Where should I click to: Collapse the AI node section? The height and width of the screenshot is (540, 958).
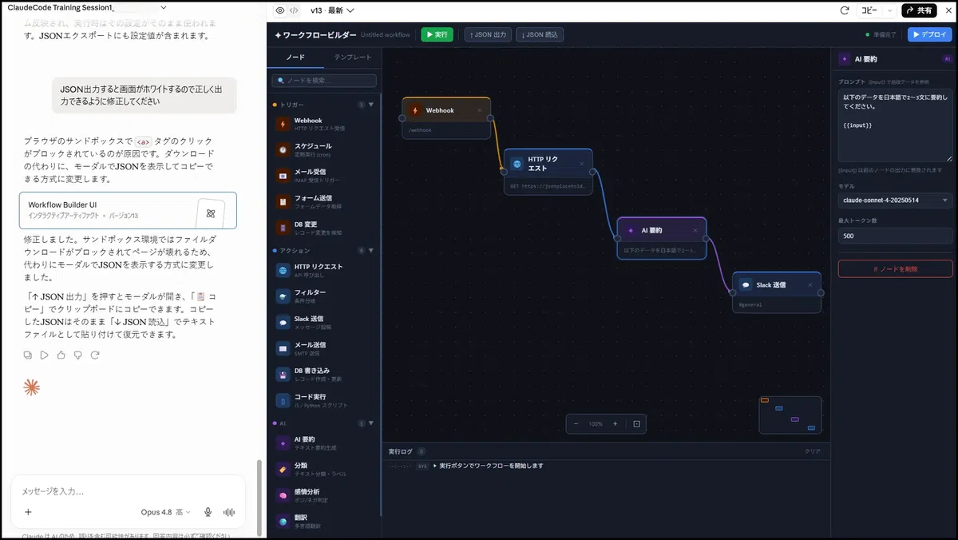370,423
